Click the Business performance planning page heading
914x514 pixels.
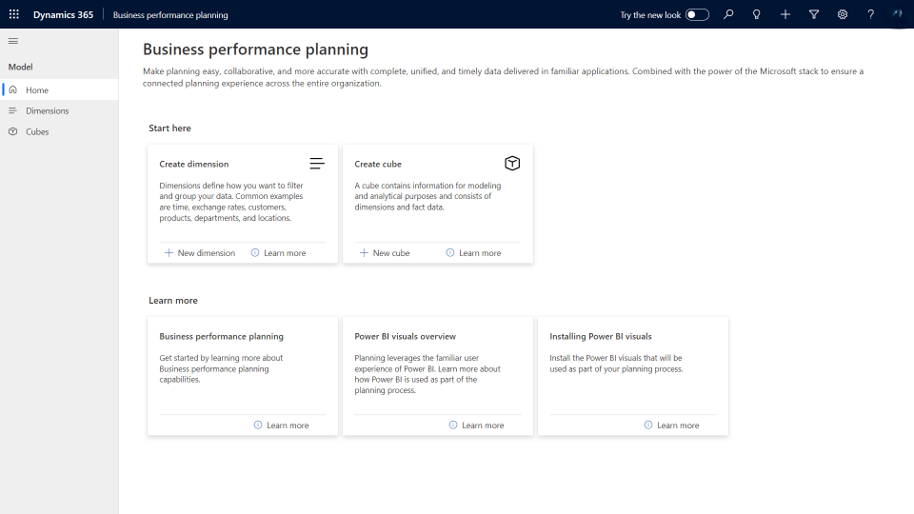point(255,49)
